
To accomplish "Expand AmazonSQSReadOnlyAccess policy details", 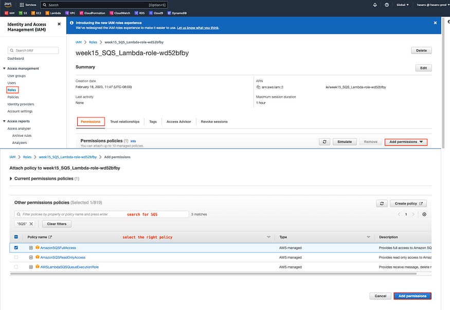I will tap(31, 257).
